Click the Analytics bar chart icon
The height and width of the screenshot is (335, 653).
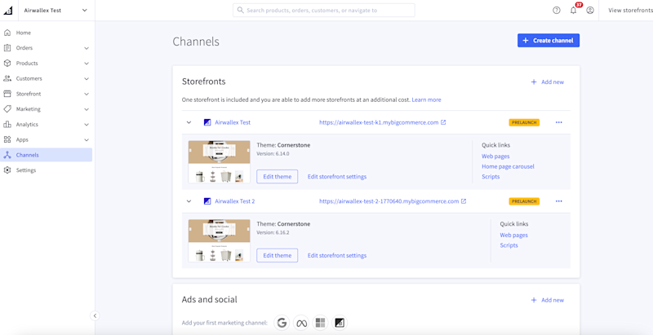point(7,124)
